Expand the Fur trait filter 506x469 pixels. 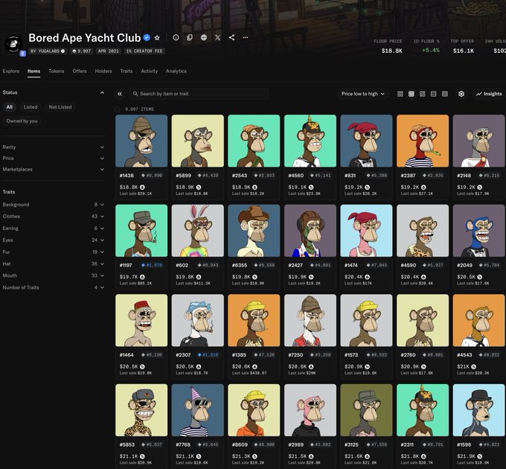tap(54, 252)
